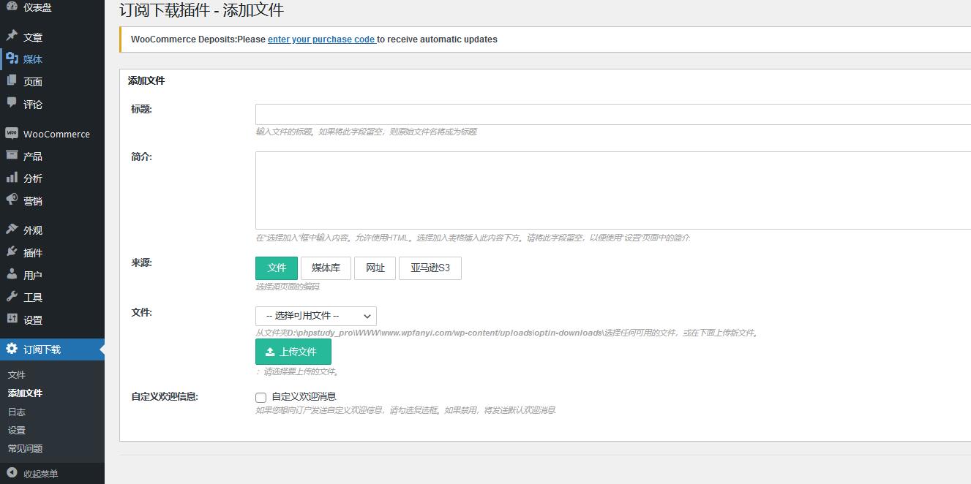The height and width of the screenshot is (484, 971).
Task: Click the megaphone icon beside 营销
Action: pos(12,200)
